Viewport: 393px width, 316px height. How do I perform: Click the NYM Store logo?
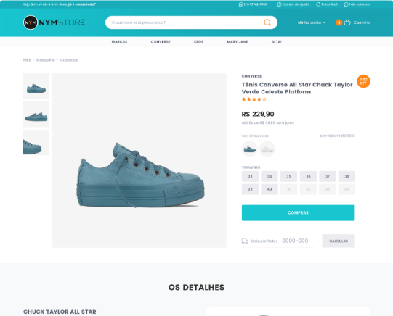tap(54, 22)
